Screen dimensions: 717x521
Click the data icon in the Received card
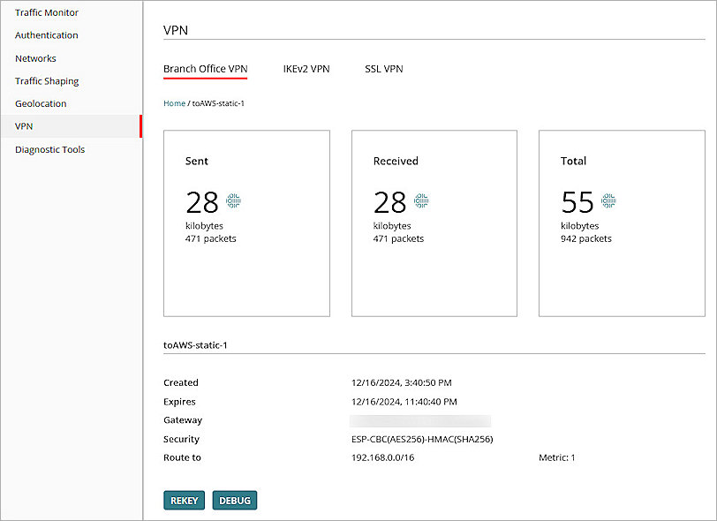pyautogui.click(x=420, y=200)
